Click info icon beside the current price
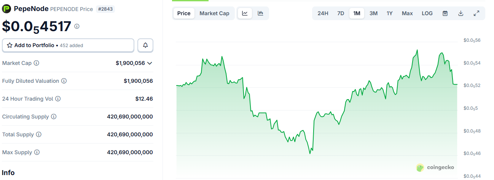 (x=77, y=26)
